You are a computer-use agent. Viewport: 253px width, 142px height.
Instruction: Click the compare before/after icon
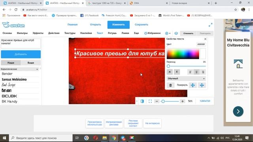[x=142, y=101]
